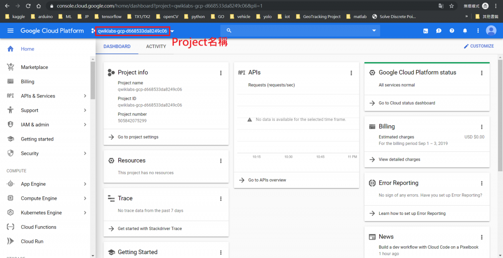Open the user account avatar
Screen dimensions: 503x258
tap(491, 31)
